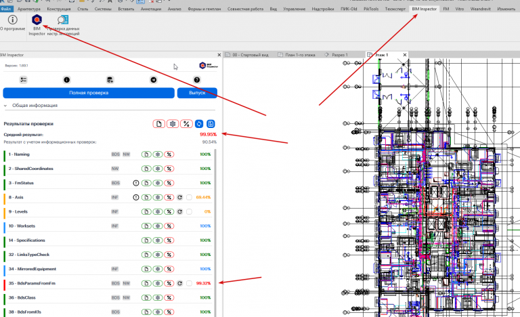Open the database add icon in panel toolbar
Viewport: 520px width, 317px height.
[x=110, y=80]
